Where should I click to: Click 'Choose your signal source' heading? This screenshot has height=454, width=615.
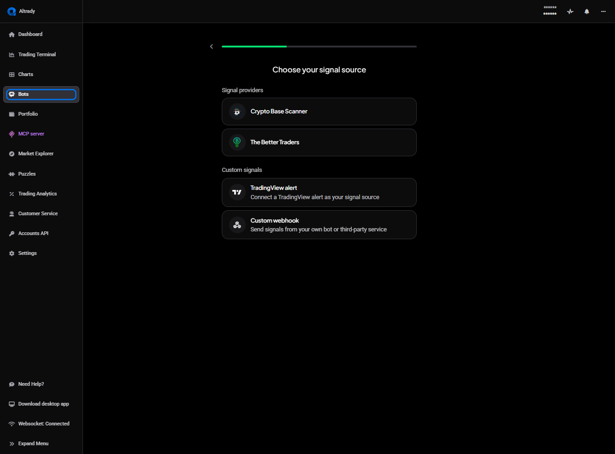pos(319,70)
